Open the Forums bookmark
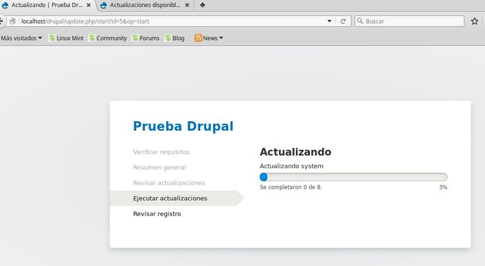The image size is (485, 266). pyautogui.click(x=145, y=38)
